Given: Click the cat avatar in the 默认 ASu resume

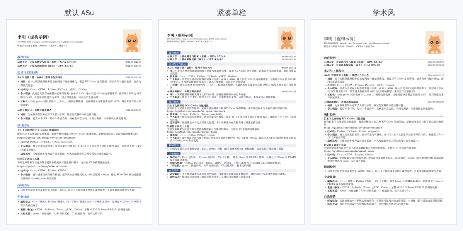Looking at the screenshot, I should (132, 40).
